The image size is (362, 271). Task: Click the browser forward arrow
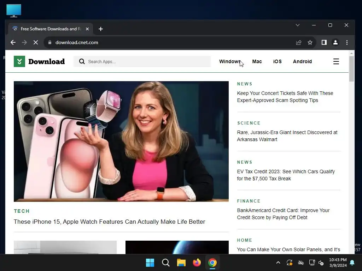pos(24,42)
